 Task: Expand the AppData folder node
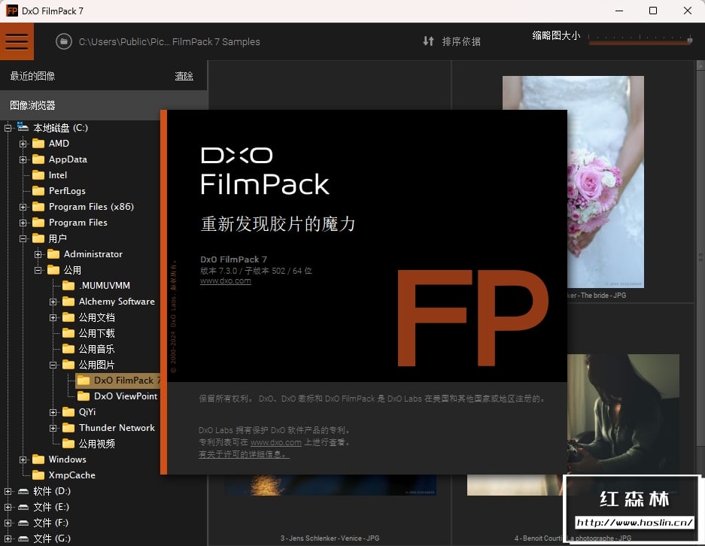(23, 159)
